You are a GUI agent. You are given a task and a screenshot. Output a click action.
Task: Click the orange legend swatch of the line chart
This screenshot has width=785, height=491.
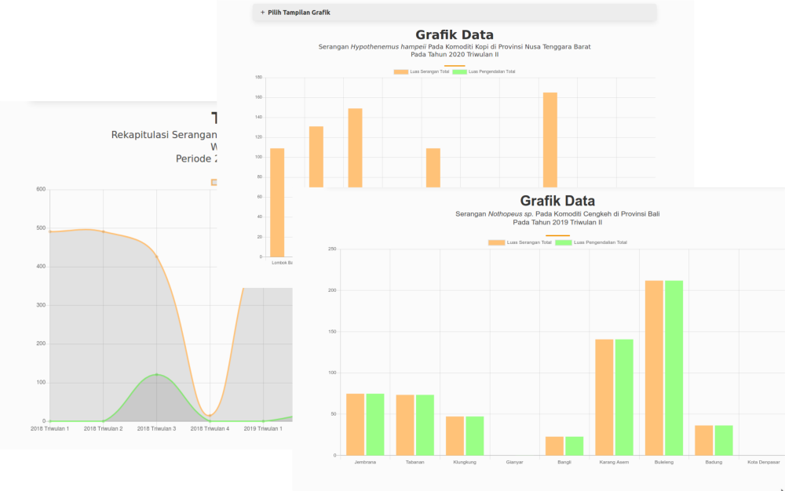coord(214,182)
